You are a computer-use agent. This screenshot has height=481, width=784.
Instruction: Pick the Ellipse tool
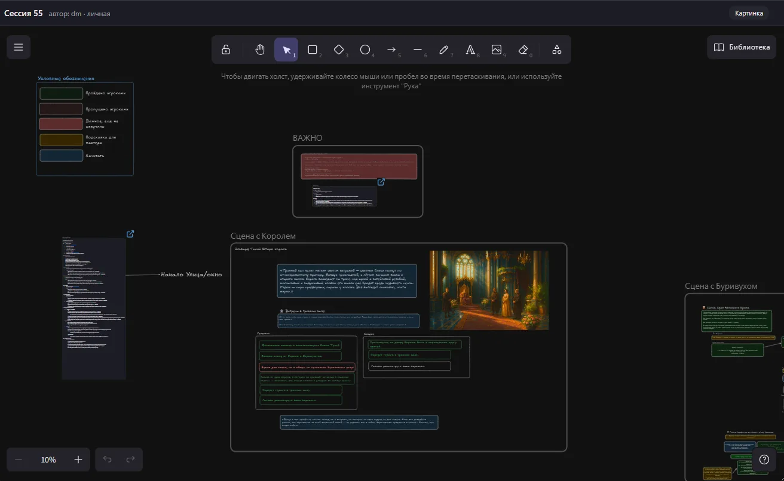pos(365,50)
